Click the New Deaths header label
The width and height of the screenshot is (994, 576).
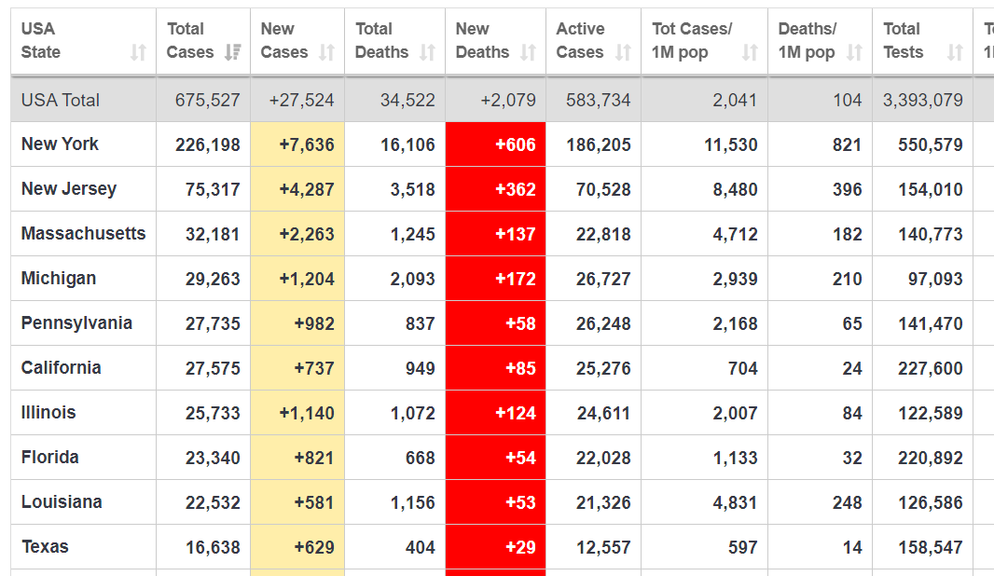point(482,41)
